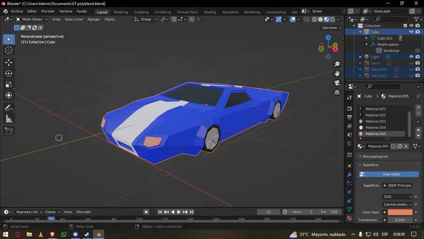The height and width of the screenshot is (239, 424).
Task: Expand Light in outliner
Action: 360,57
